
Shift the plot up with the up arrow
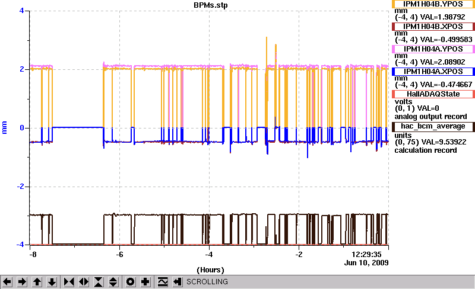[37, 282]
